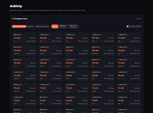Screen dimensions: 153x113
Task: Click CPX Research logo on 104 pkt card
Action: (44, 72)
